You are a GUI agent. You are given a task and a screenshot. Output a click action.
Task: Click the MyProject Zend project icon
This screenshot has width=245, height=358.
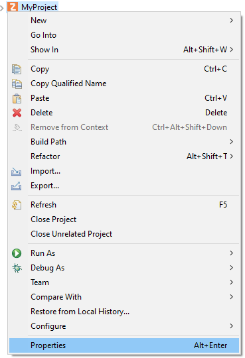[13, 7]
